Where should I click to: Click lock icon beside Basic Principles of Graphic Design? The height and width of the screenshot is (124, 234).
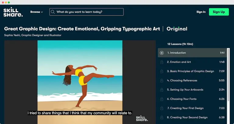[x=161, y=71]
